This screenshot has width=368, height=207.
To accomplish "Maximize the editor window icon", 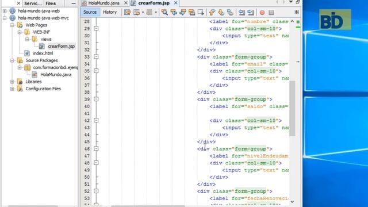I will pos(298,2).
